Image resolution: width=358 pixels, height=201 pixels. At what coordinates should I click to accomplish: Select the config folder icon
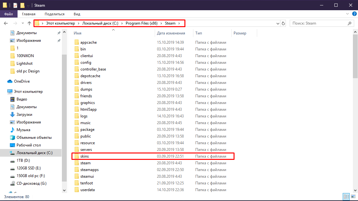click(x=77, y=63)
